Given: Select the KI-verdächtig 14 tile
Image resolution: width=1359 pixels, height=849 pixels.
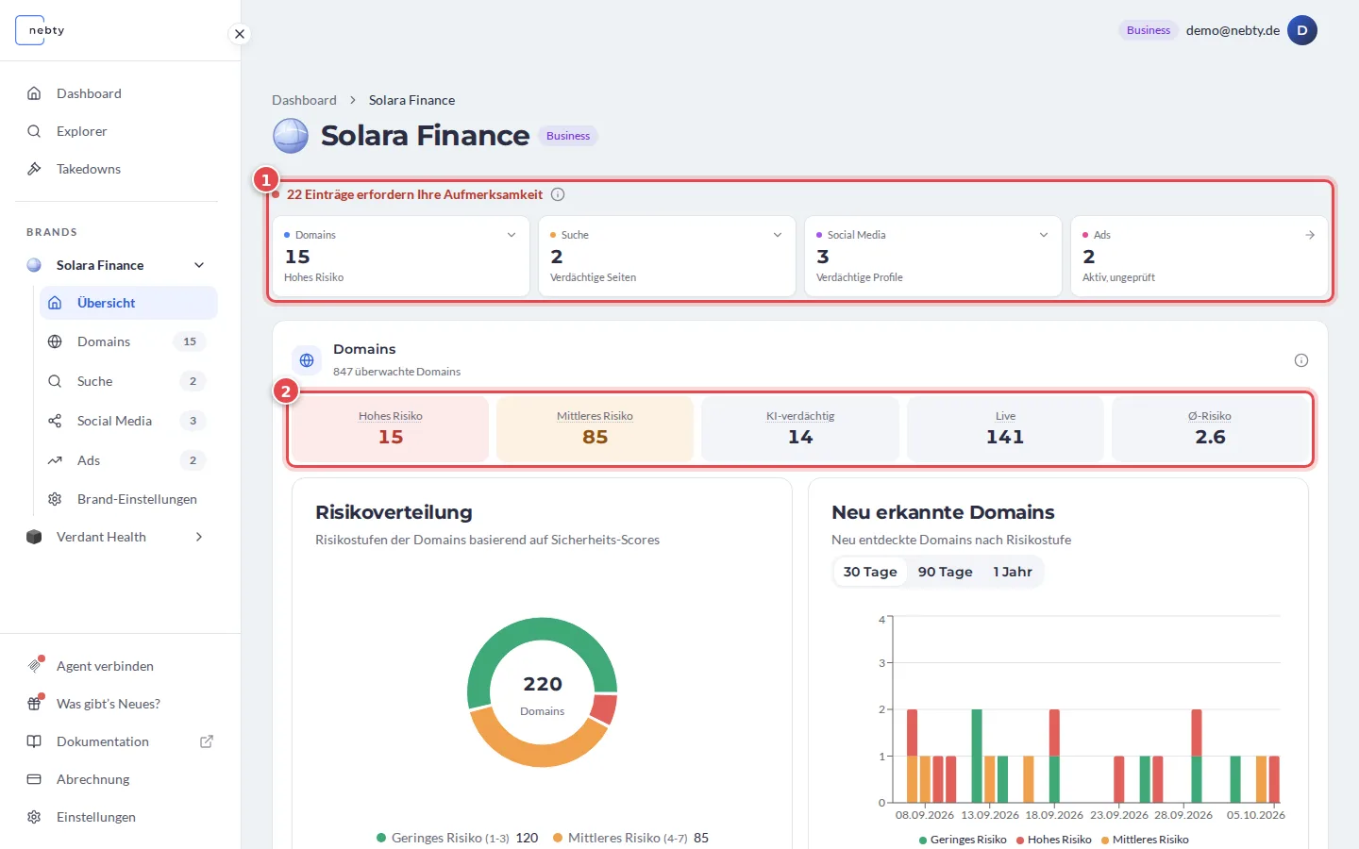Looking at the screenshot, I should pos(800,429).
